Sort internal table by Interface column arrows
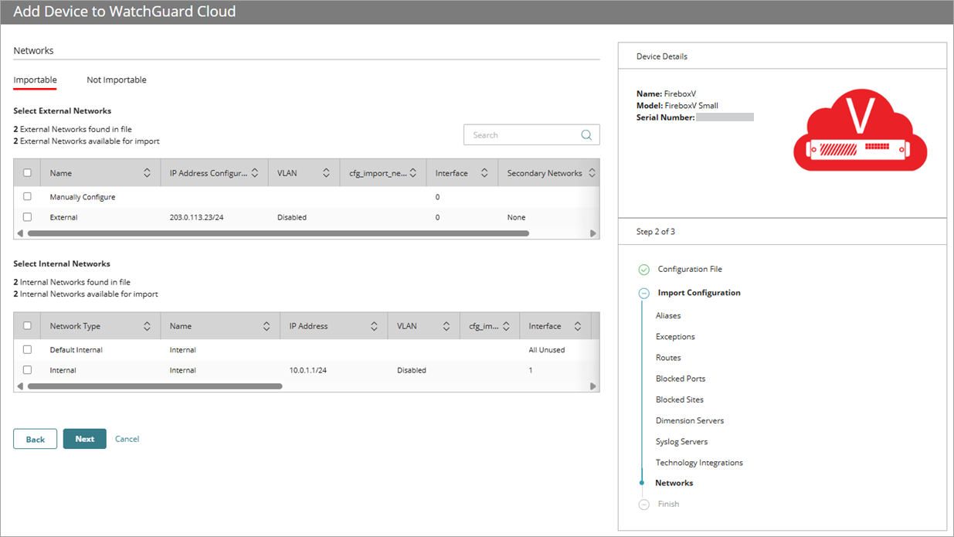This screenshot has width=954, height=537. (x=577, y=326)
